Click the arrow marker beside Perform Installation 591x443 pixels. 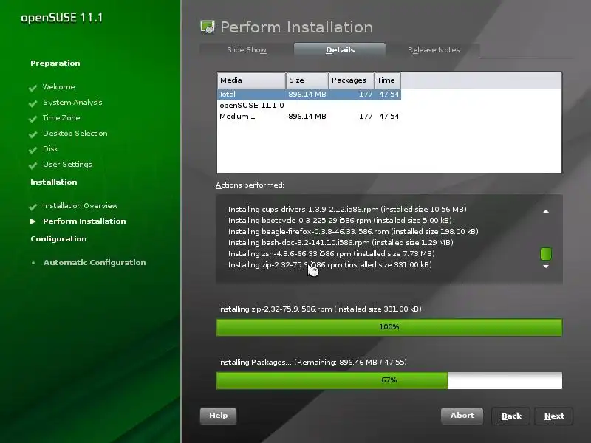pyautogui.click(x=33, y=221)
